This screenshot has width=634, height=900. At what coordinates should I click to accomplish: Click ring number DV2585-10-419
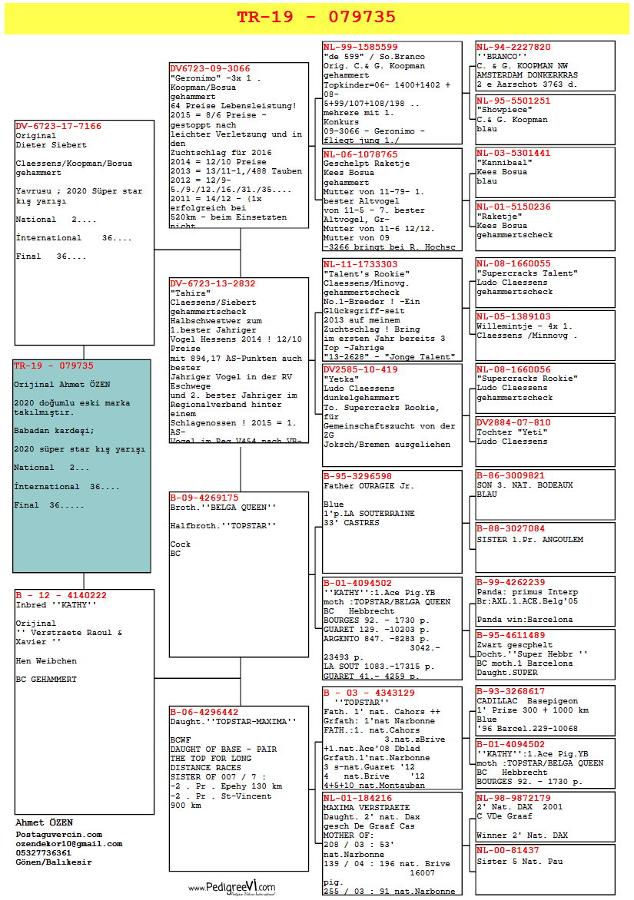[360, 369]
